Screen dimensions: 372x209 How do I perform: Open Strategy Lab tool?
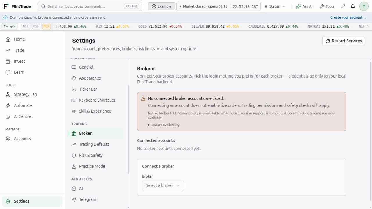coord(32,94)
